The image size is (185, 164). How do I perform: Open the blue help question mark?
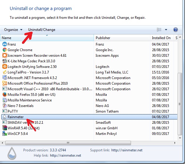[x=175, y=30]
